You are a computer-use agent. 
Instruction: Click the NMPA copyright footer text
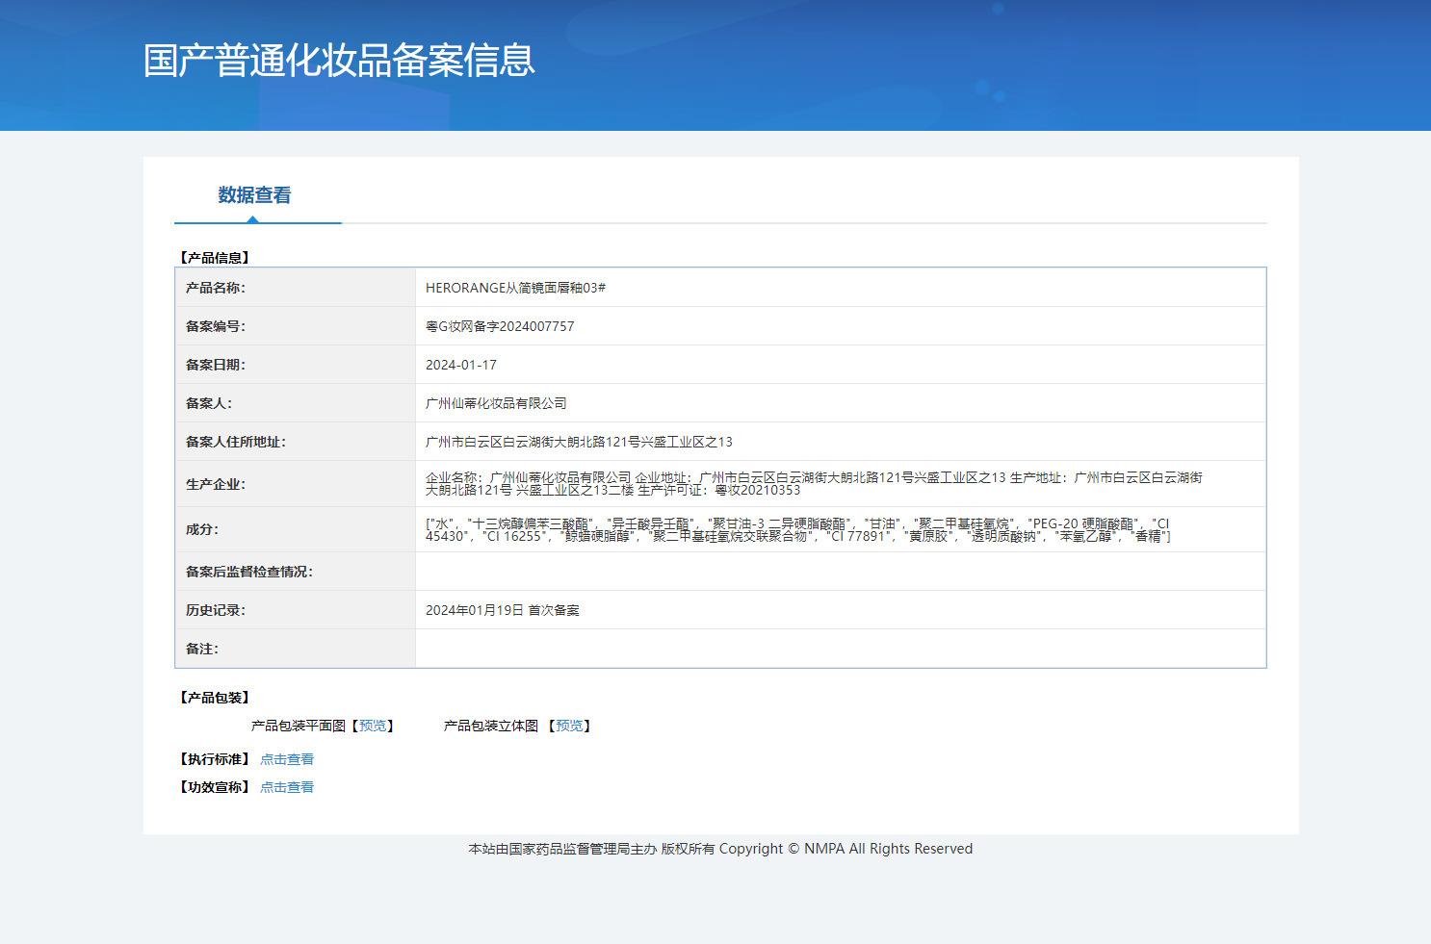720,849
